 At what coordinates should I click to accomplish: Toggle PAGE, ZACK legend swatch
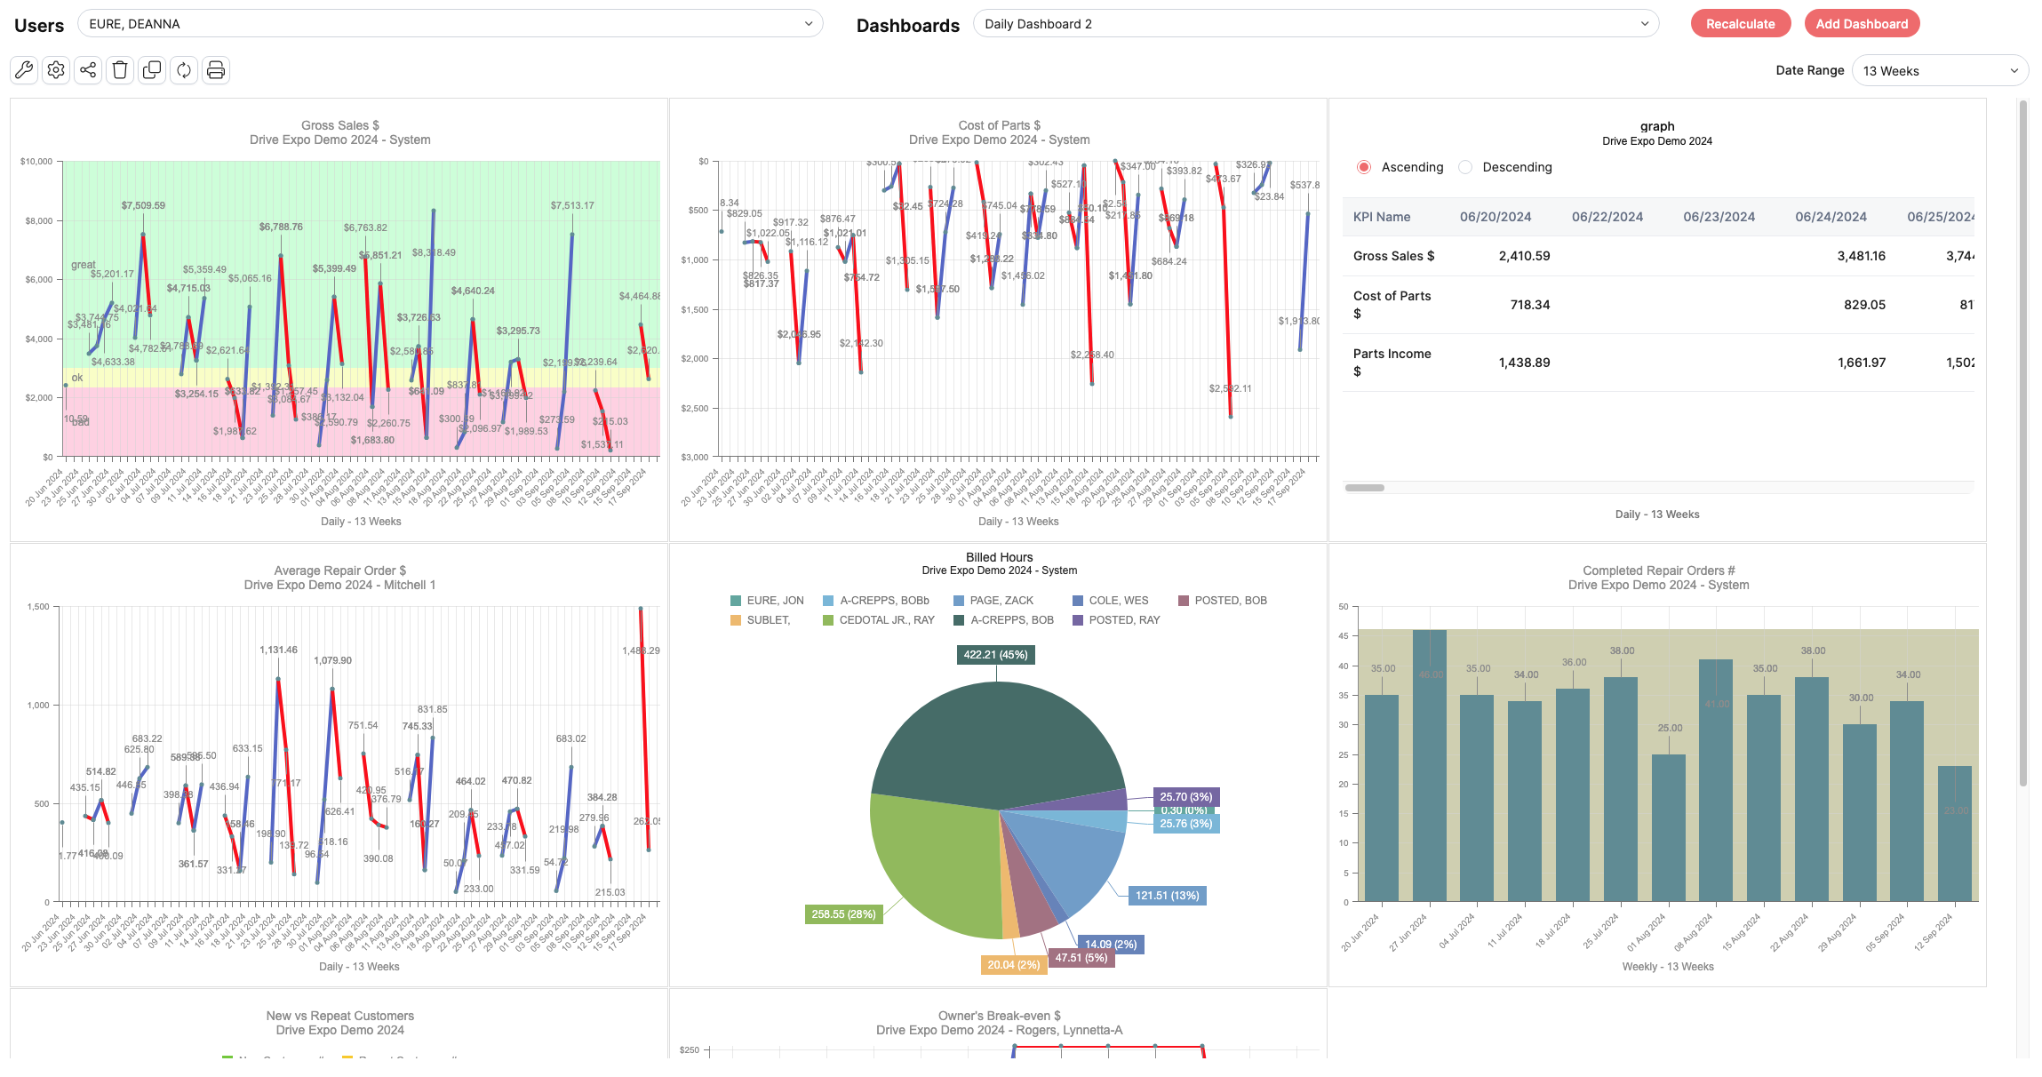click(959, 601)
